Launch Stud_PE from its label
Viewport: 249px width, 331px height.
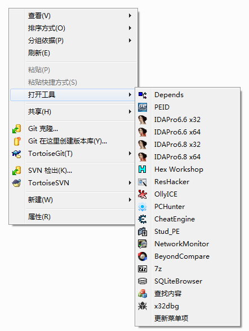pyautogui.click(x=167, y=232)
